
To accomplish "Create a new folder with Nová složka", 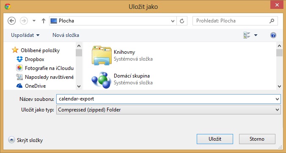I will 66,35.
